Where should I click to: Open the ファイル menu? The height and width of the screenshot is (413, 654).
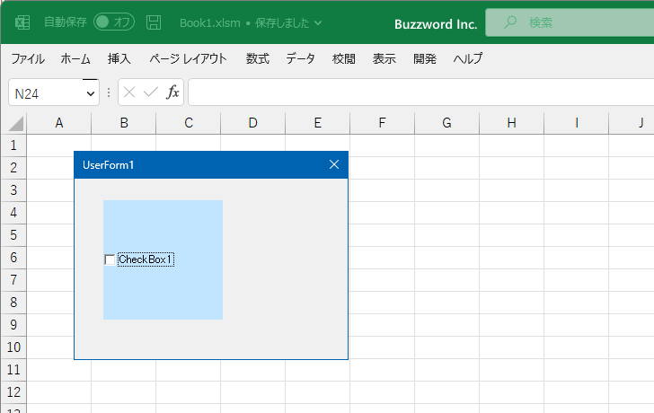point(28,59)
